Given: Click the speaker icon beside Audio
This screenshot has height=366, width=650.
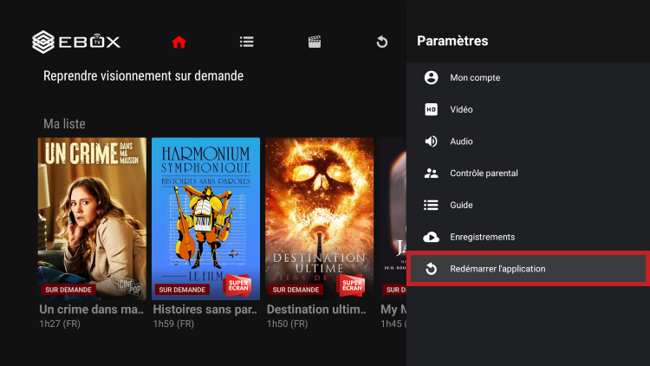Looking at the screenshot, I should click(x=431, y=141).
